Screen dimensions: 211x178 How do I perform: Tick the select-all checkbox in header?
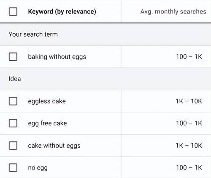point(13,11)
